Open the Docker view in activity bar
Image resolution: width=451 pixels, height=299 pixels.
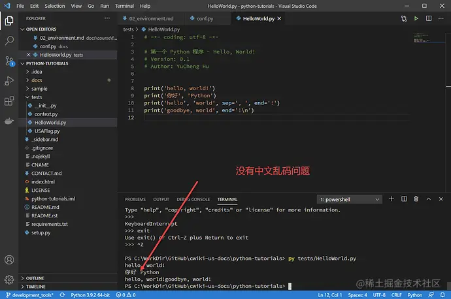[x=9, y=121]
